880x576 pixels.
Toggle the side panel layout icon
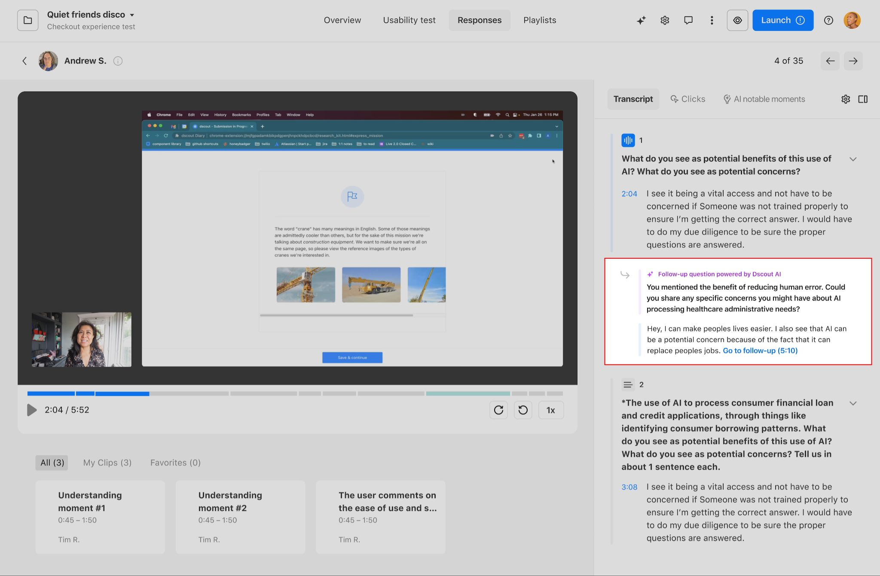(x=863, y=99)
